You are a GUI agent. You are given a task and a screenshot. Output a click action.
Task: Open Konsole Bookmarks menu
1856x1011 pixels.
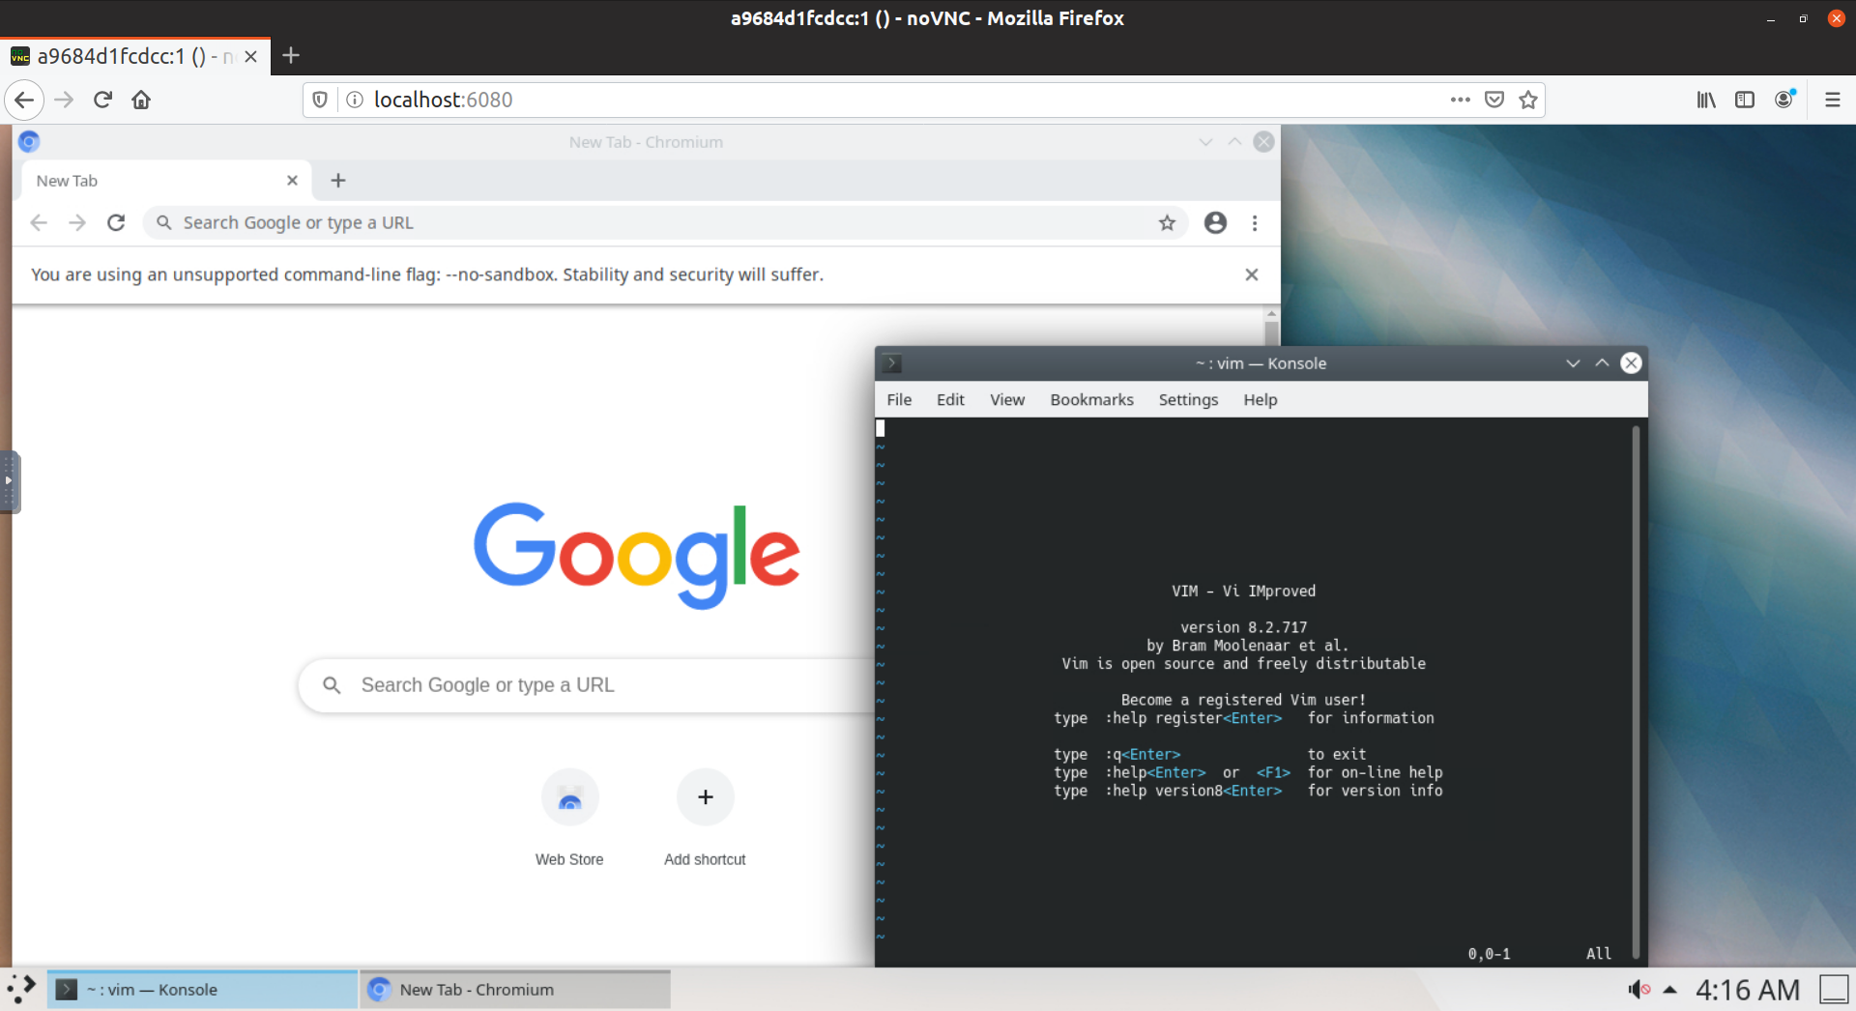[x=1091, y=400]
